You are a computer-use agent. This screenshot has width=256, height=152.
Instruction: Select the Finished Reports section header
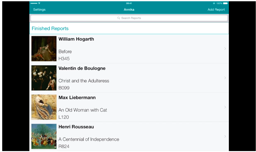point(50,28)
